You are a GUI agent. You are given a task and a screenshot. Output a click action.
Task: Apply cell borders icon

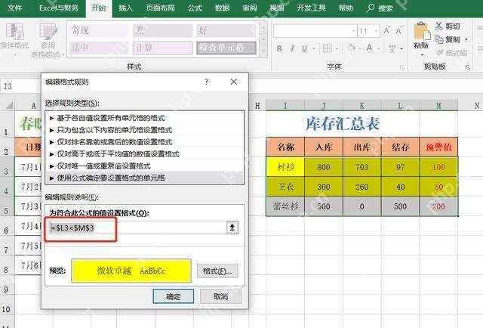coord(327,48)
